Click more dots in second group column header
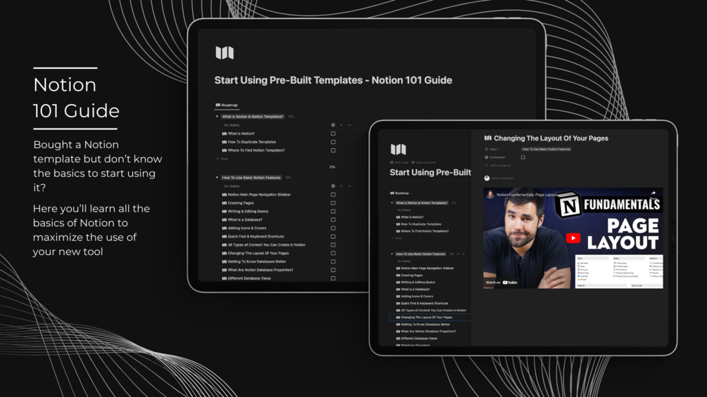 click(x=350, y=186)
